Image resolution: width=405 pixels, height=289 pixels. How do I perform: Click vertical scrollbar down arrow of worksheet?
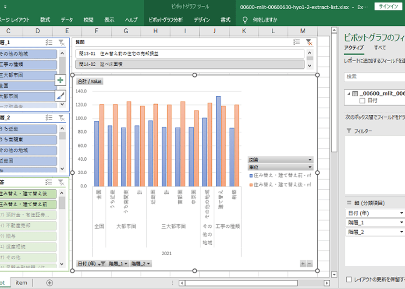pyautogui.click(x=334, y=275)
